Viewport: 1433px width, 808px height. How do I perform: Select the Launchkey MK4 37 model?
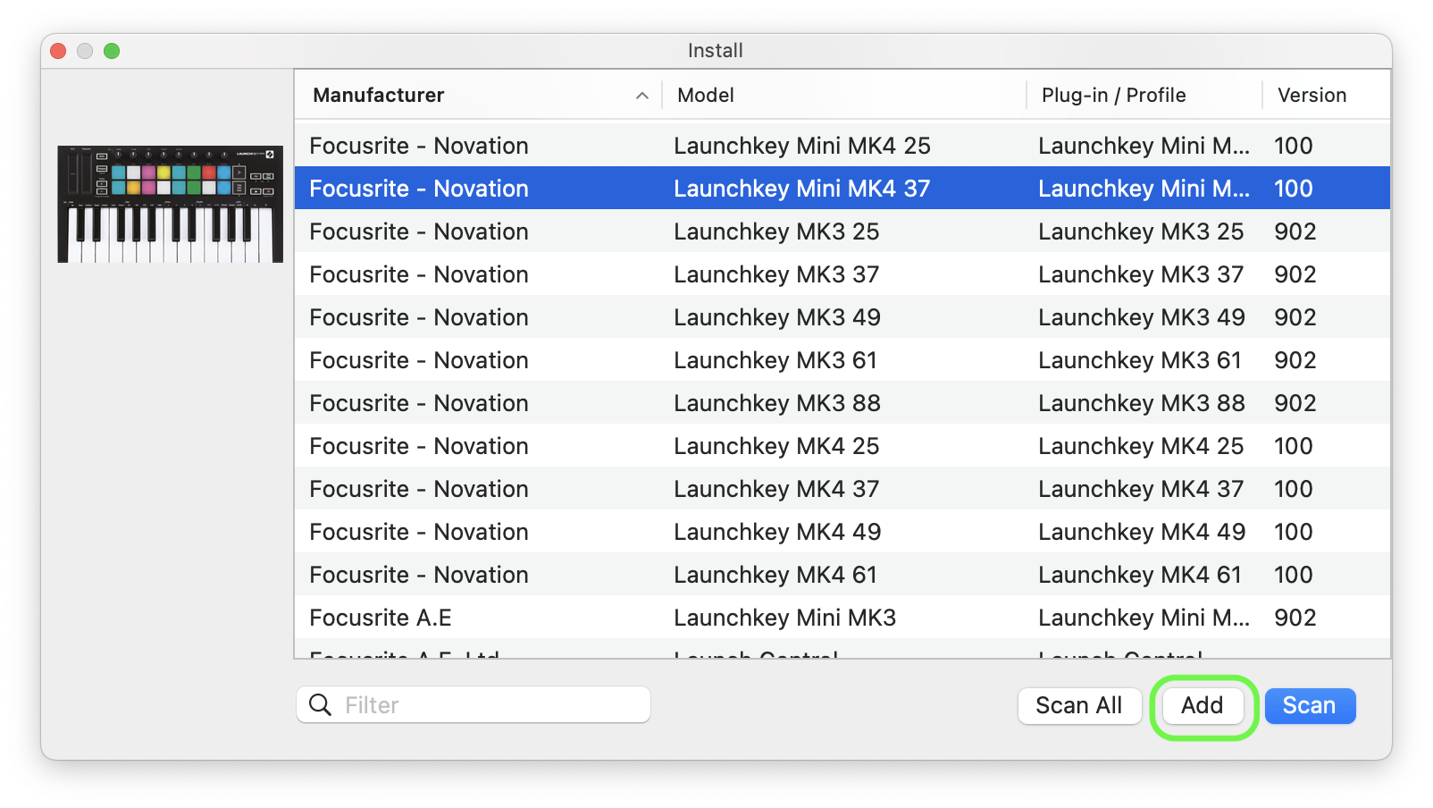click(776, 489)
